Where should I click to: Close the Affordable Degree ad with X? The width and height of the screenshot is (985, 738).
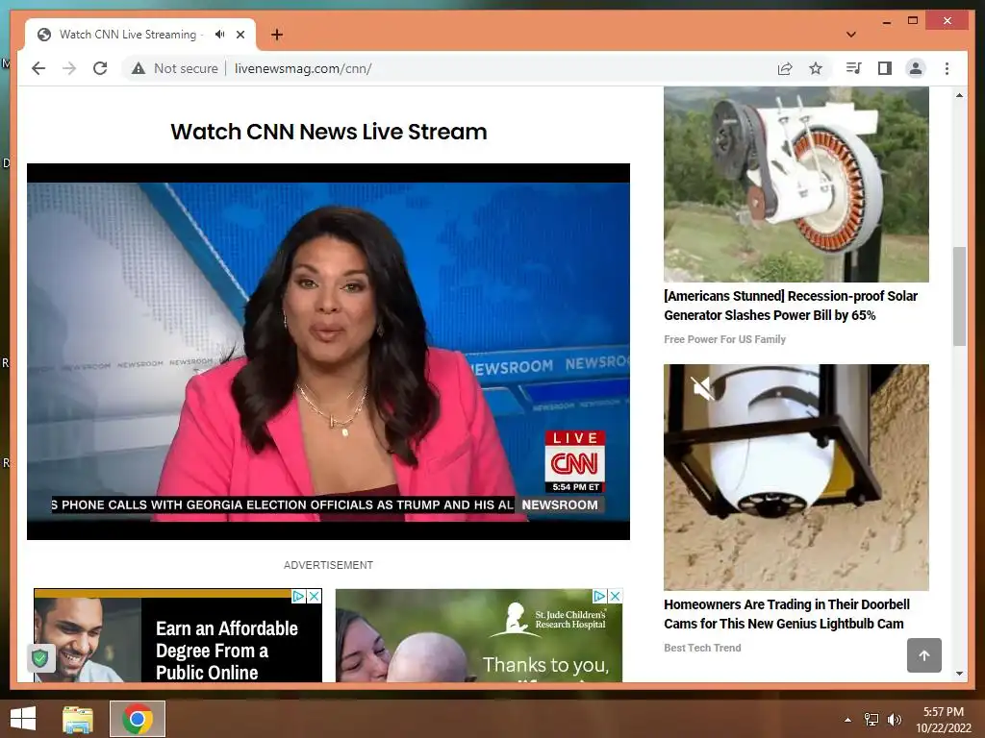[315, 596]
